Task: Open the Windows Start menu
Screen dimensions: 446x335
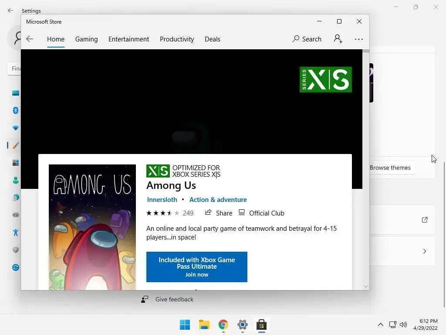Action: click(x=185, y=325)
